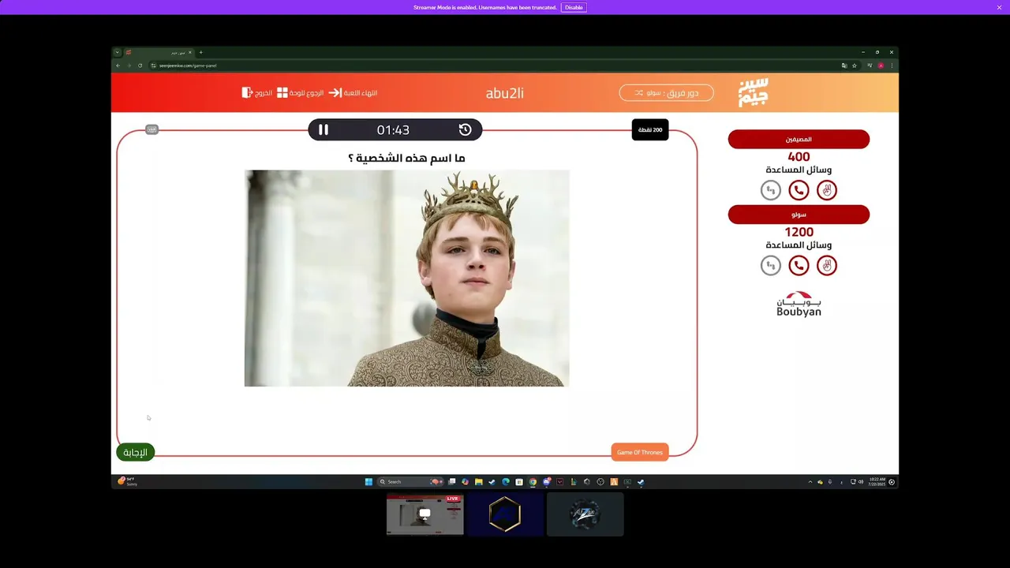Click the Exit (الخروج) door icon
Viewport: 1010px width, 568px height.
[247, 93]
